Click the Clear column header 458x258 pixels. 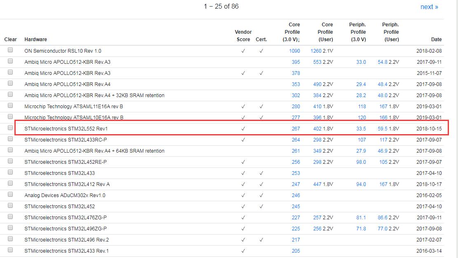point(11,40)
